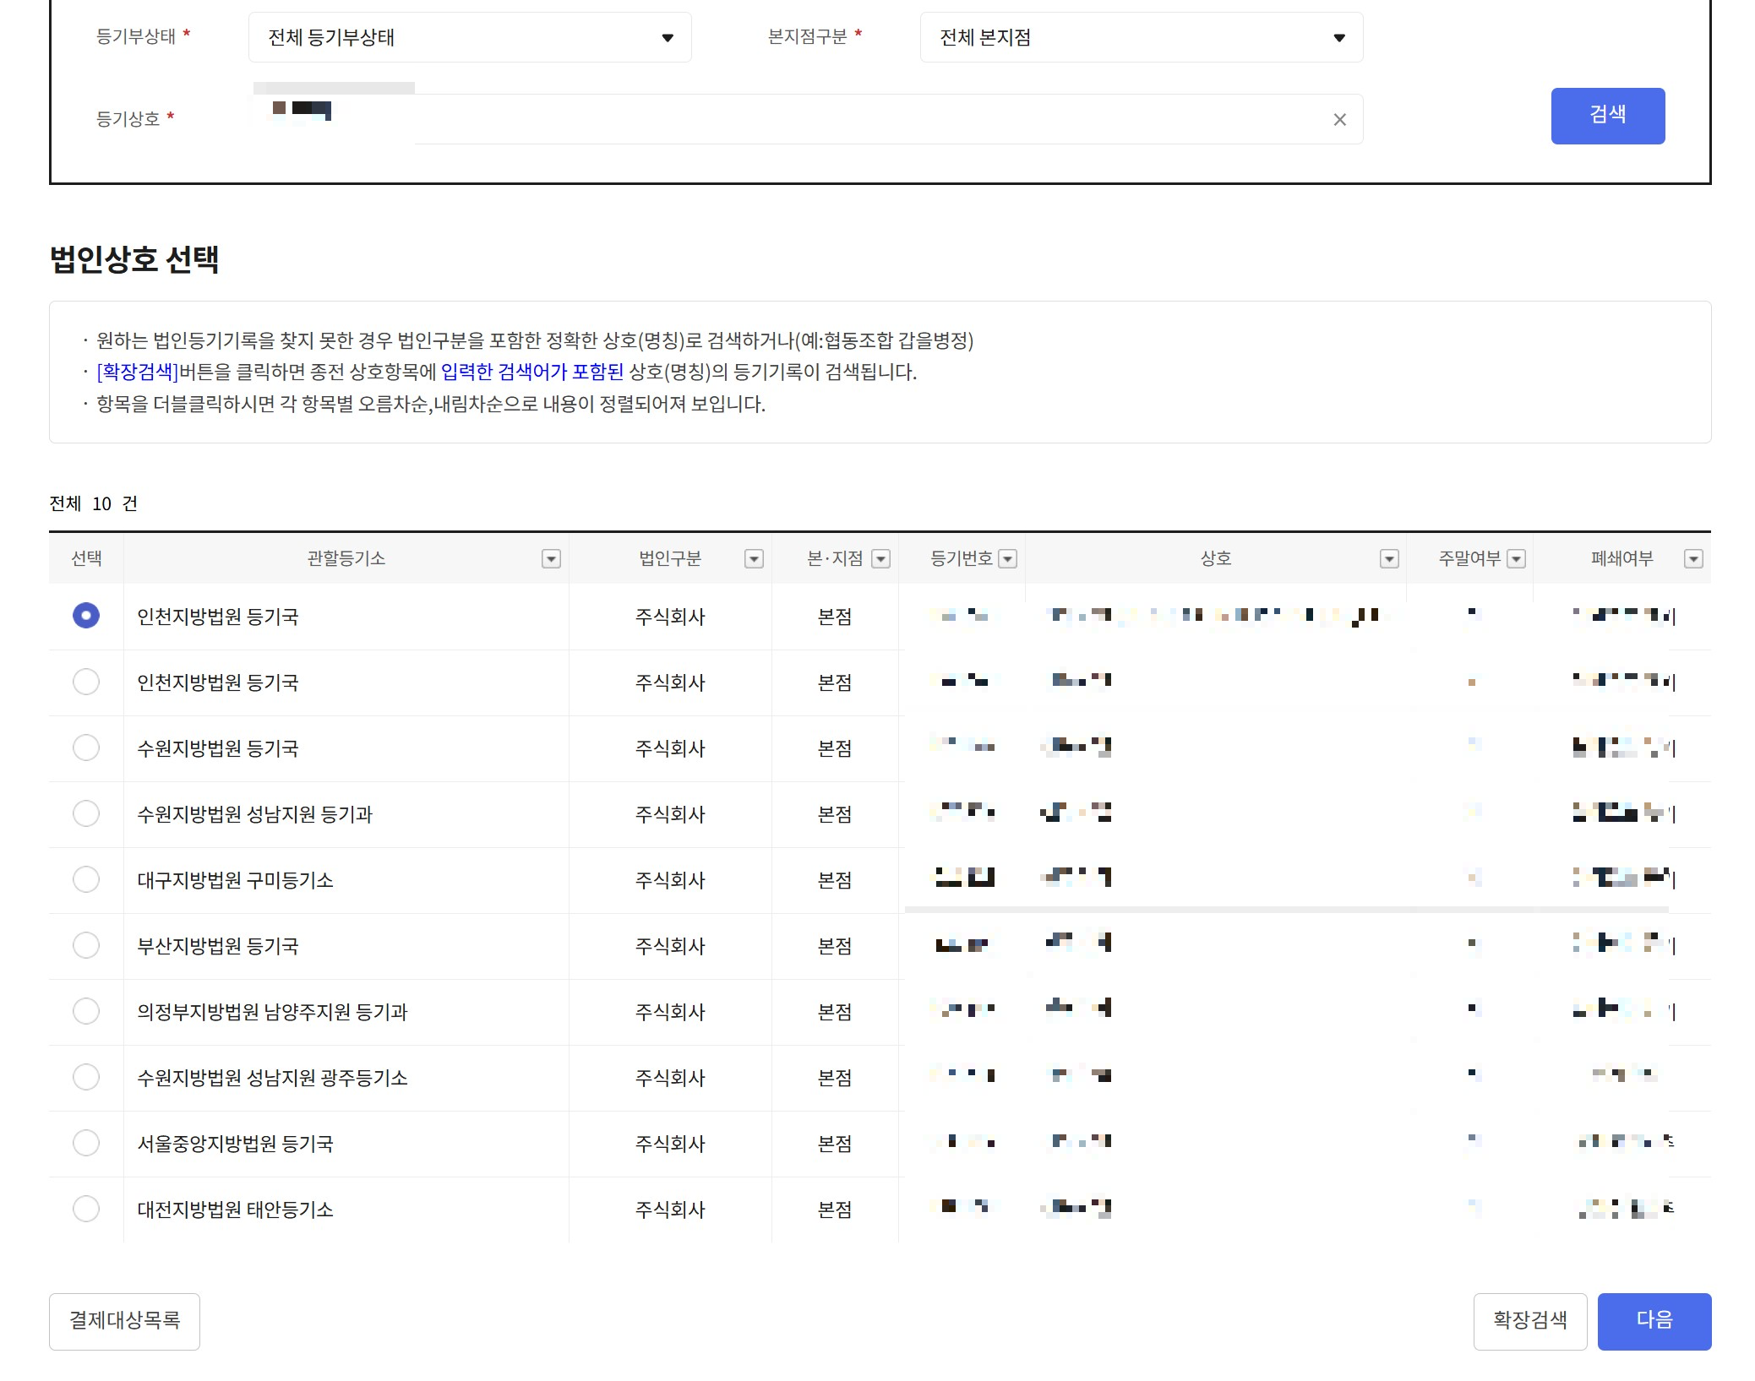This screenshot has width=1755, height=1381.
Task: Open the 결제대상목록 list
Action: (x=124, y=1321)
